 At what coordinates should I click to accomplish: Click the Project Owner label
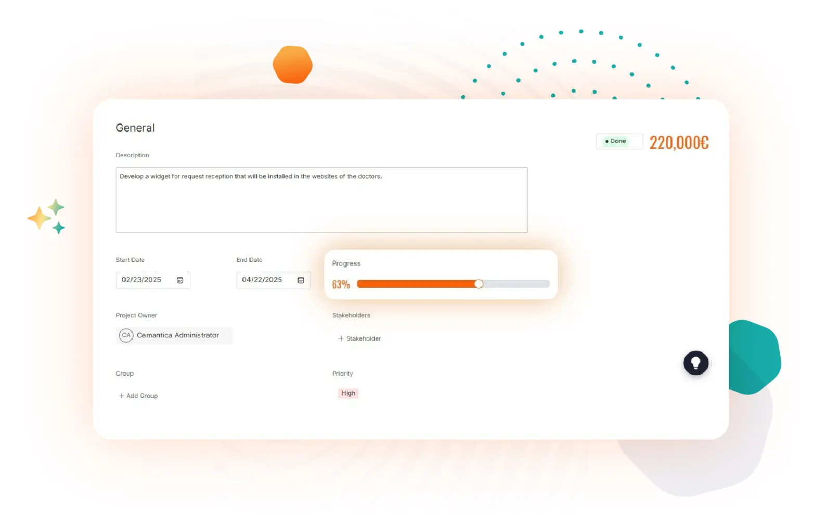click(x=136, y=315)
